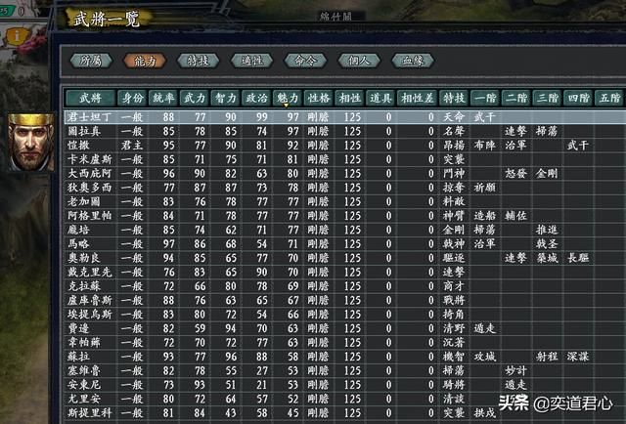Image resolution: width=626 pixels, height=424 pixels.
Task: Switch to the 命令 tab
Action: tap(305, 61)
